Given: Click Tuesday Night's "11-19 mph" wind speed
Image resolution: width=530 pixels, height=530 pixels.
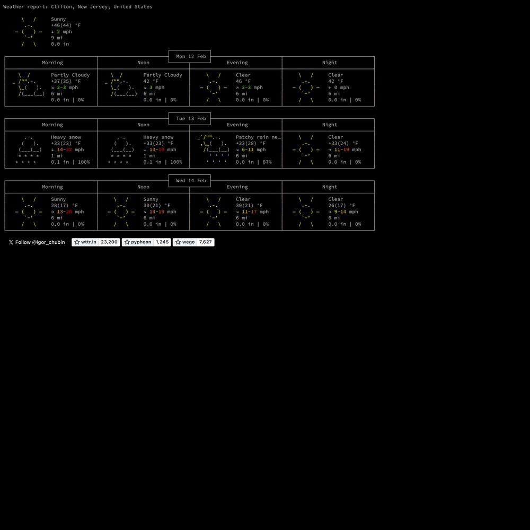Looking at the screenshot, I should coord(348,150).
